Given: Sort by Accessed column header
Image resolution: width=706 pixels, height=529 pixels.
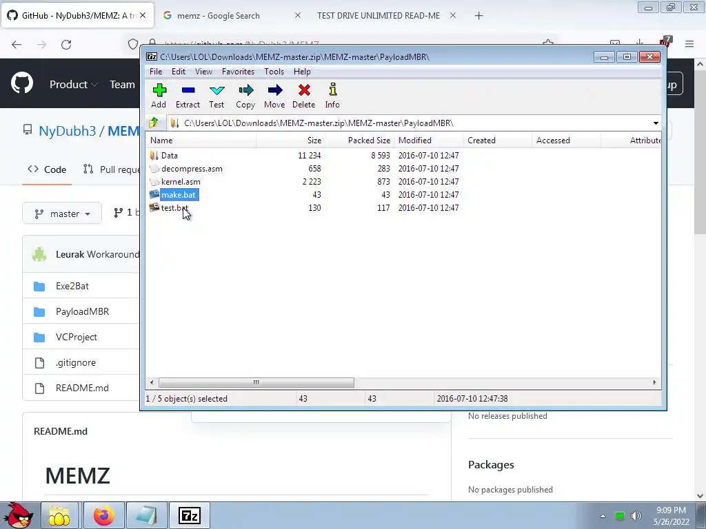Looking at the screenshot, I should [567, 141].
